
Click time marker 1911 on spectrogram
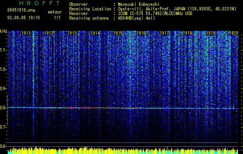pyautogui.click(x=26, y=33)
